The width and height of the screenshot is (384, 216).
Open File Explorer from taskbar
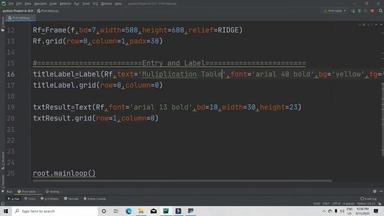tap(141, 211)
